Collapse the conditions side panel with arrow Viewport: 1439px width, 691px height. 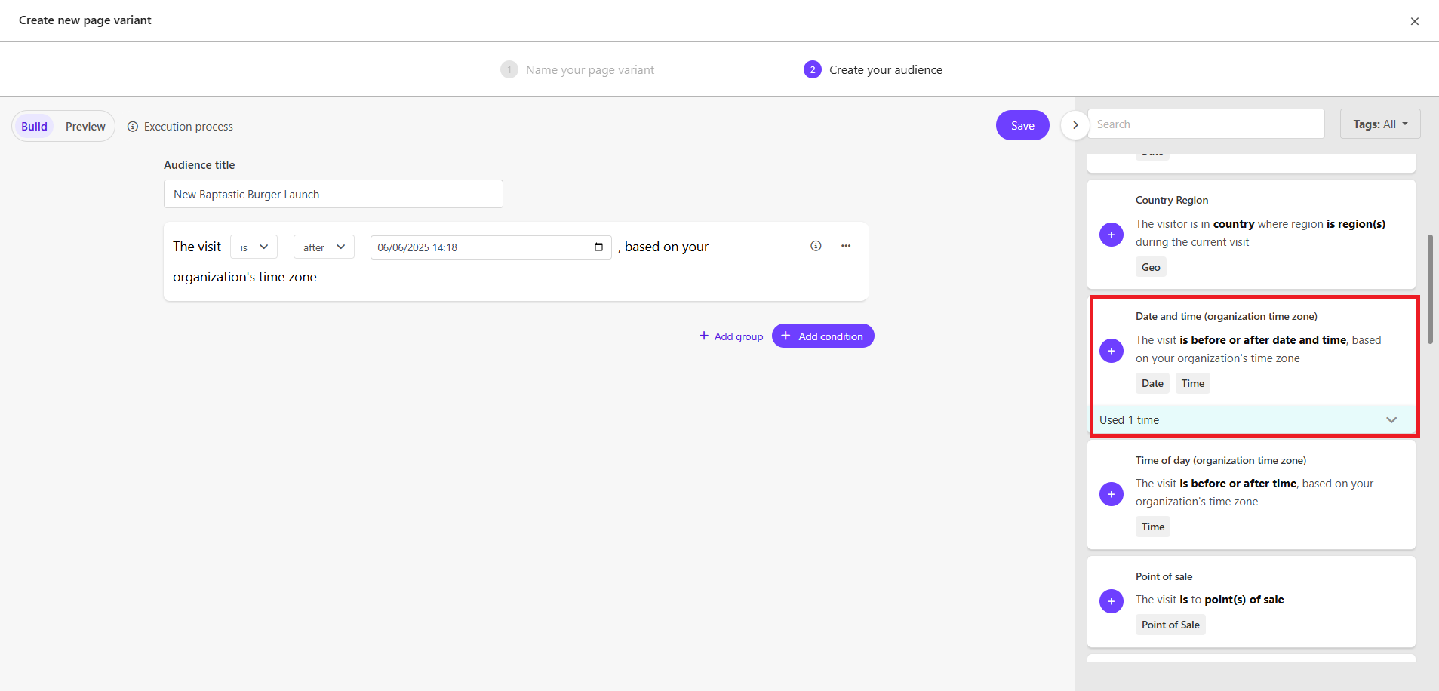point(1075,125)
